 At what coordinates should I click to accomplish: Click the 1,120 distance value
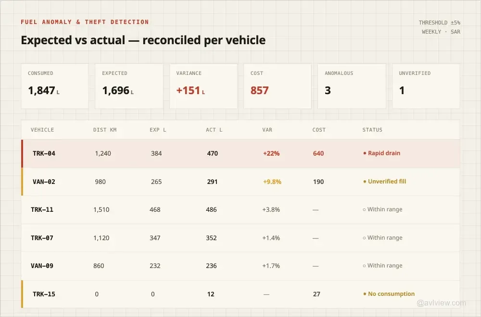[101, 238]
